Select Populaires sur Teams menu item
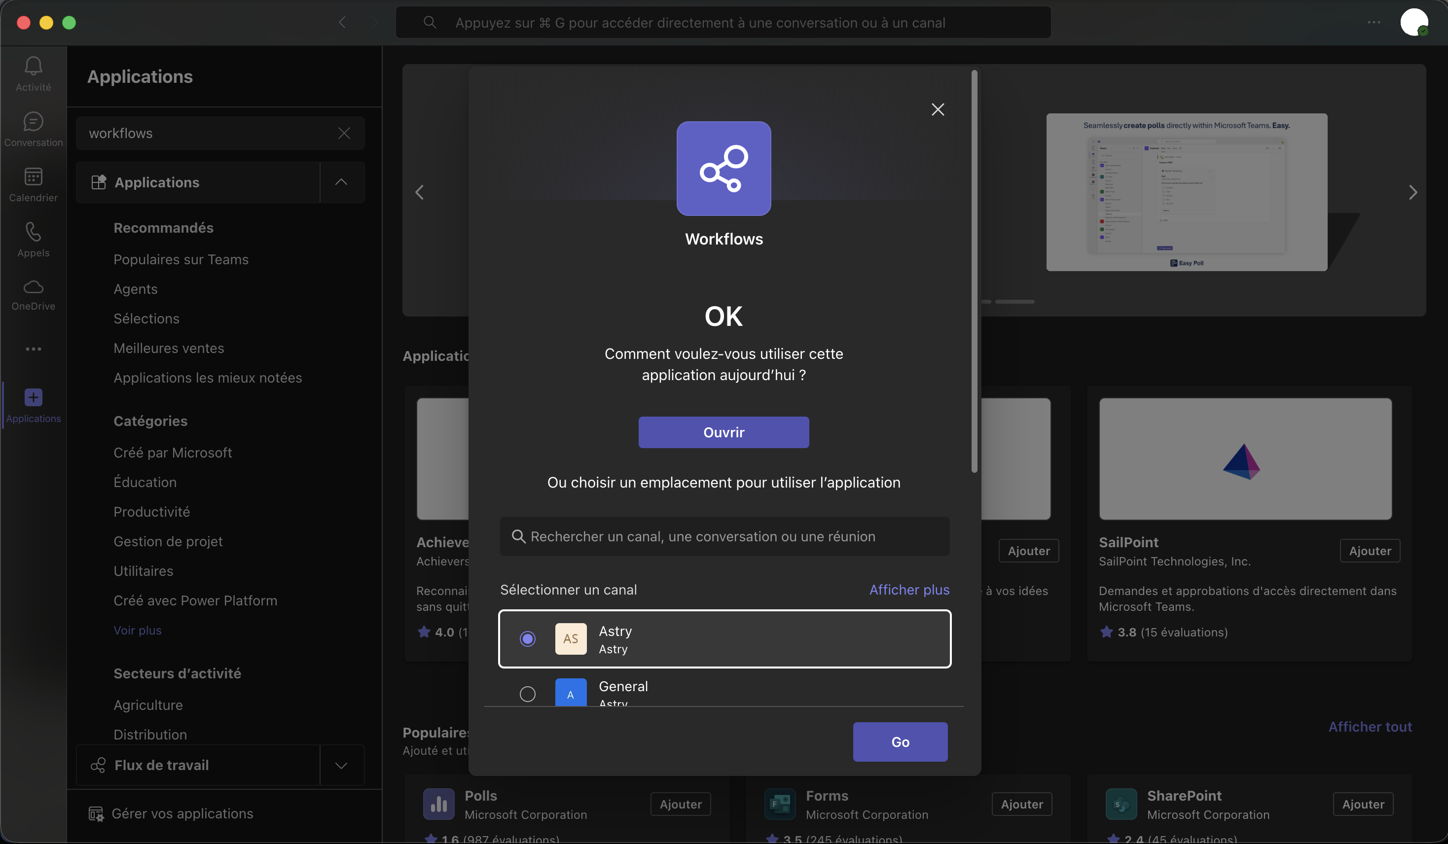This screenshot has width=1448, height=844. coord(181,260)
